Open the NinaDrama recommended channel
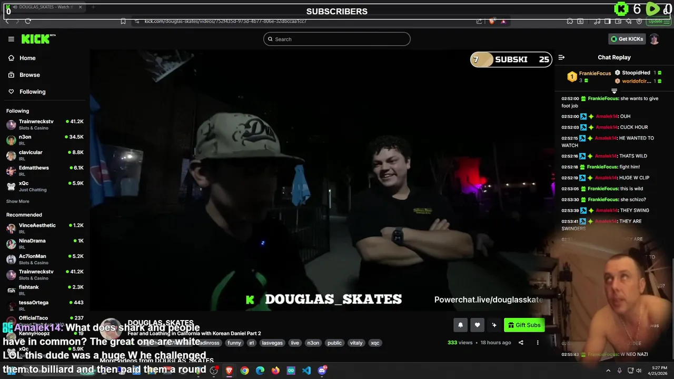The height and width of the screenshot is (379, 674). tap(44, 244)
